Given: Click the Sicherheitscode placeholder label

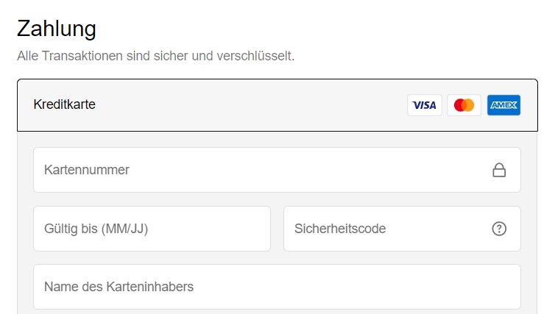Looking at the screenshot, I should pos(340,229).
